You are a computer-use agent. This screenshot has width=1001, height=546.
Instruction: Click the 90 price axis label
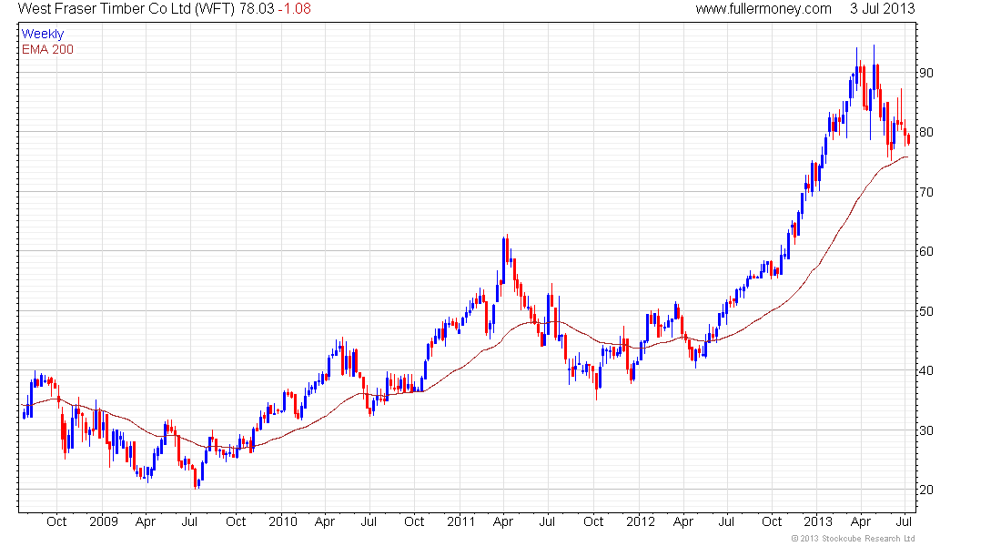pyautogui.click(x=925, y=73)
